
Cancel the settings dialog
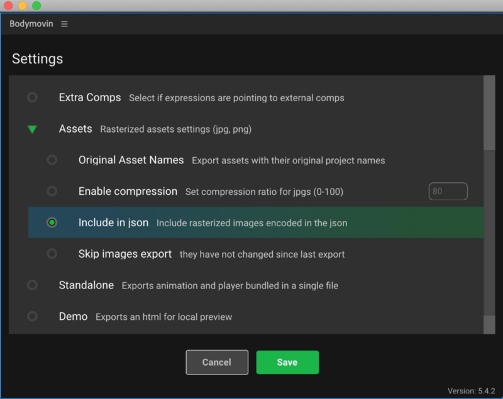pos(217,362)
